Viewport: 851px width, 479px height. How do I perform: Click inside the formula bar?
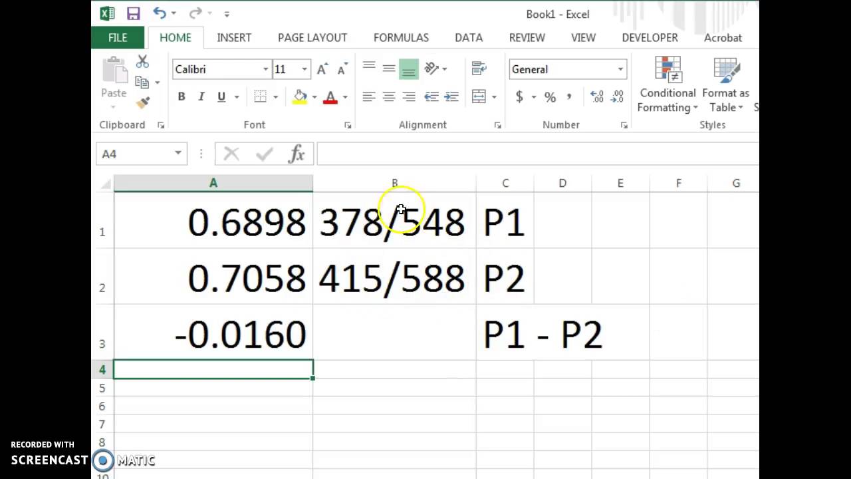coord(537,154)
